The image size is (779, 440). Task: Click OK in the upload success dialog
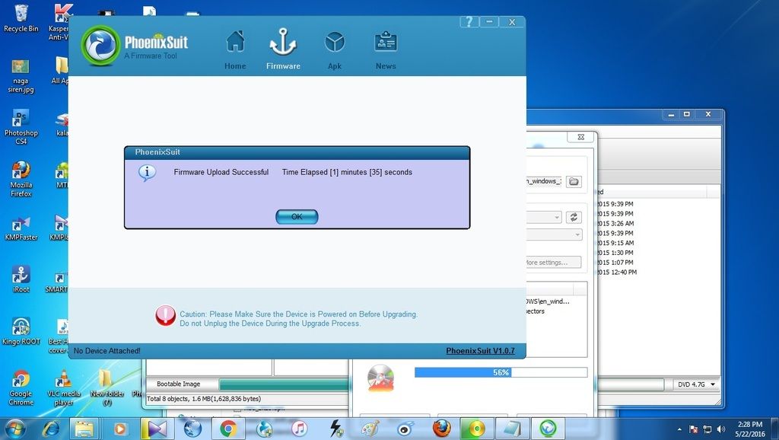297,217
